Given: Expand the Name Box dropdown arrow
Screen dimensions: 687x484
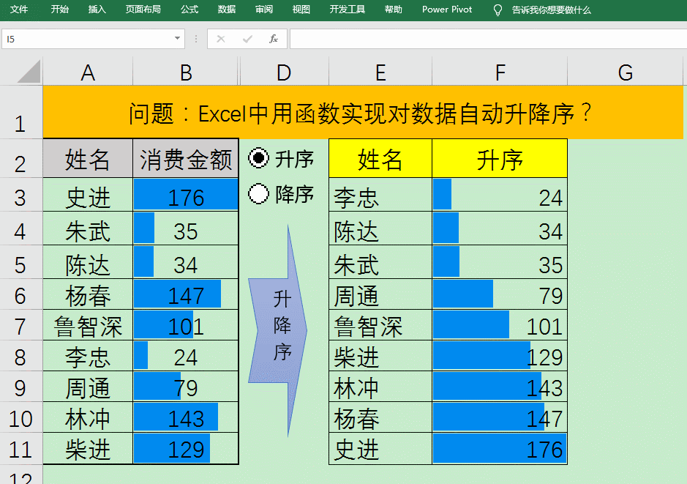Looking at the screenshot, I should point(178,39).
